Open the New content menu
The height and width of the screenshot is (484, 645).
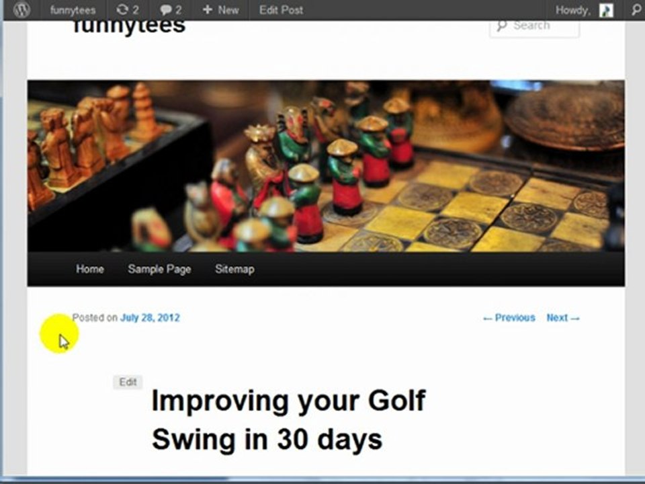point(220,9)
